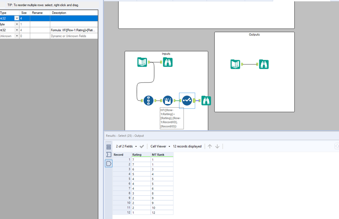This screenshot has height=219, width=339.
Task: Open Type dropdown for highlighted Int32 row
Action: 17,18
